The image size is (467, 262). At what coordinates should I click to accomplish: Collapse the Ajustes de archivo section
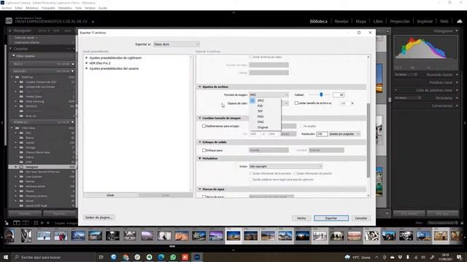tap(200, 87)
